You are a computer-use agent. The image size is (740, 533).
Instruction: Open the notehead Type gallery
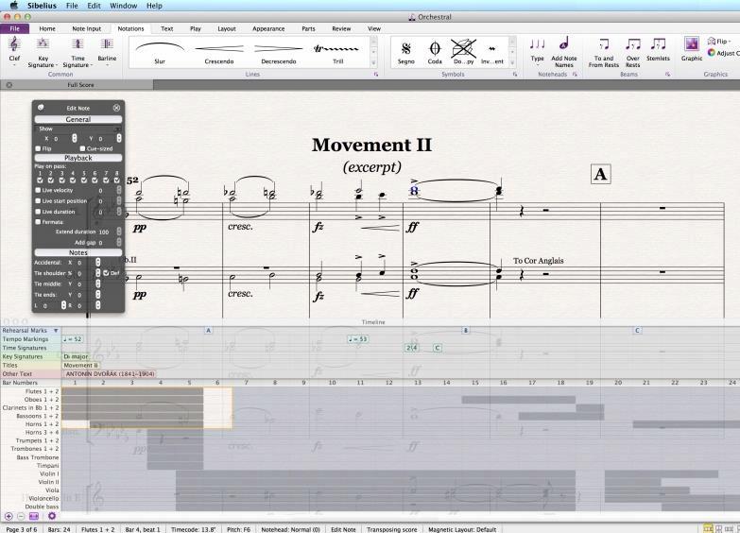(537, 51)
